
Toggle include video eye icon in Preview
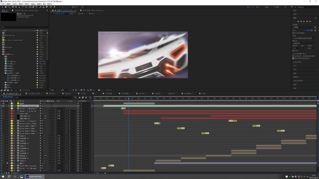click(x=305, y=30)
